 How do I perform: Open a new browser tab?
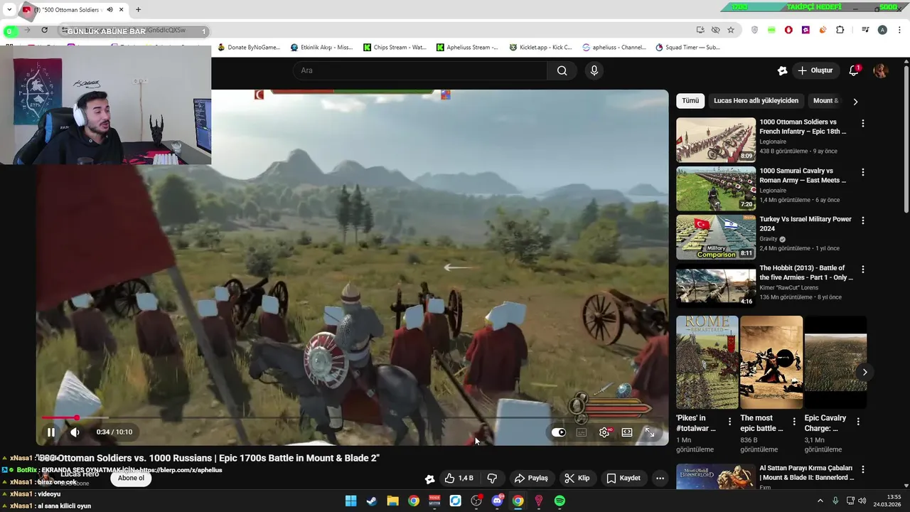[x=138, y=10]
